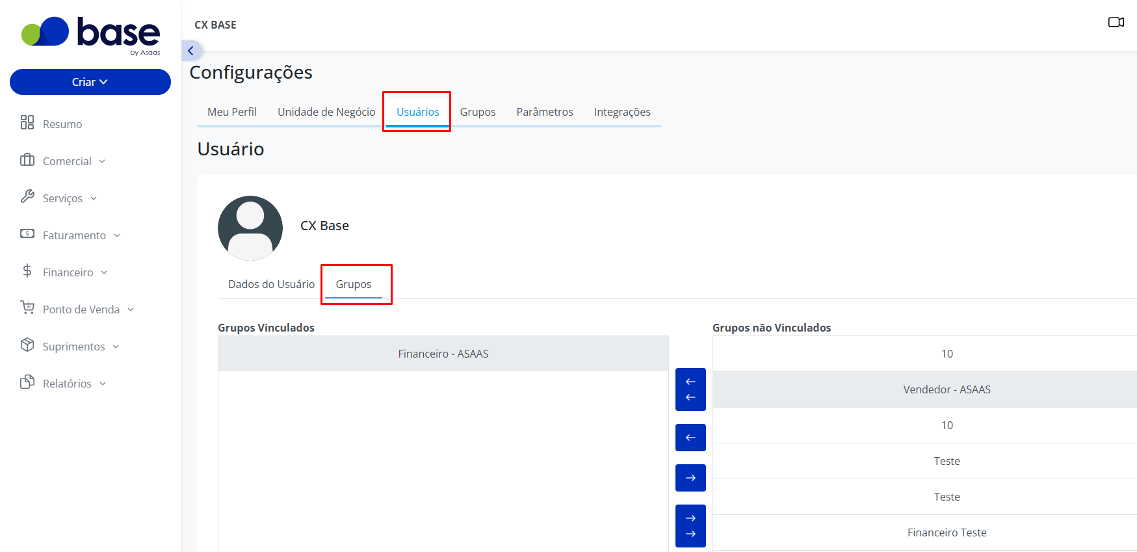The width and height of the screenshot is (1137, 552).
Task: Click the base by Asaas logo
Action: [91, 36]
